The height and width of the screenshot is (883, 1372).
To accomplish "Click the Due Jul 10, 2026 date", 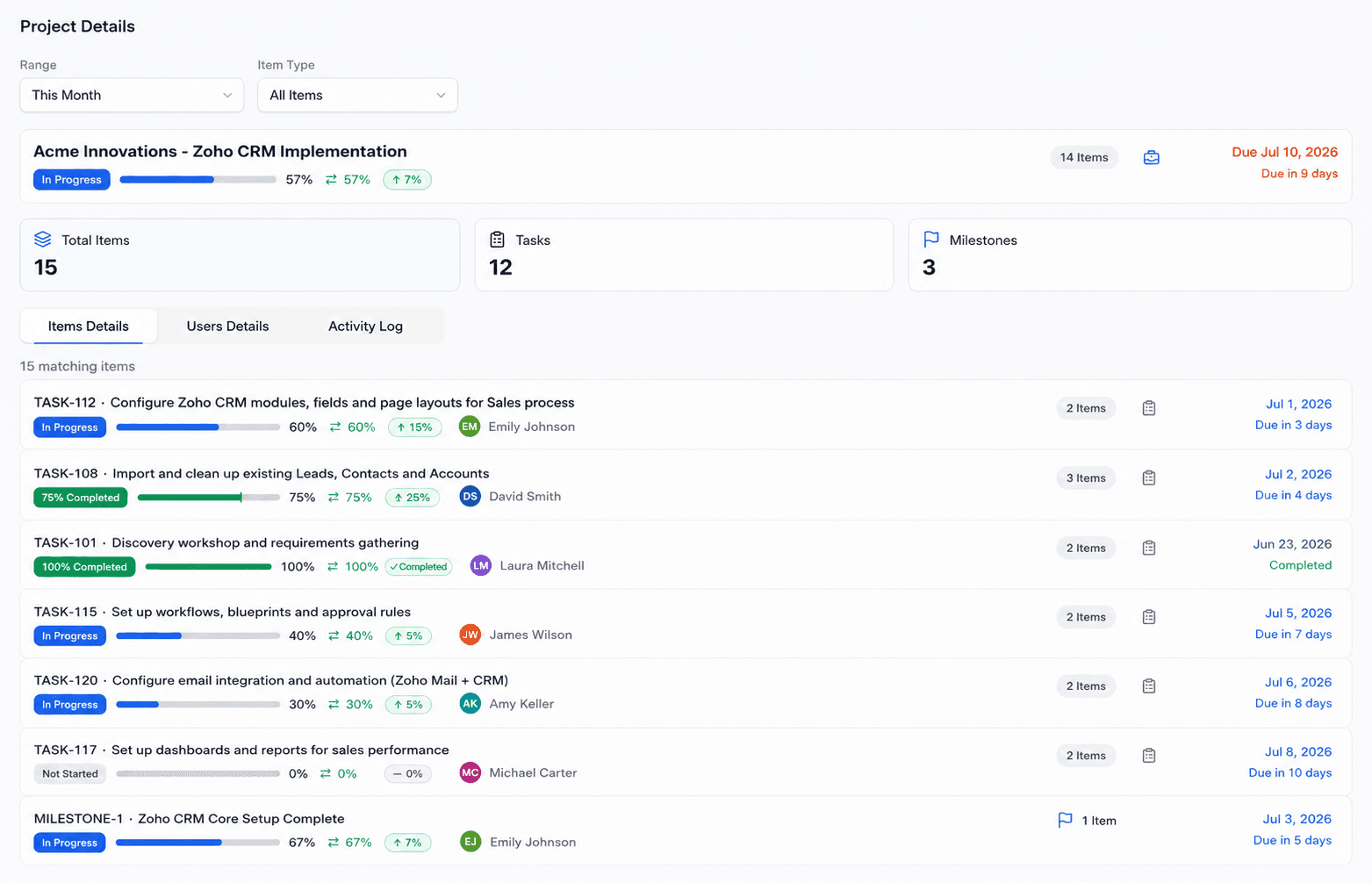I will pyautogui.click(x=1284, y=153).
